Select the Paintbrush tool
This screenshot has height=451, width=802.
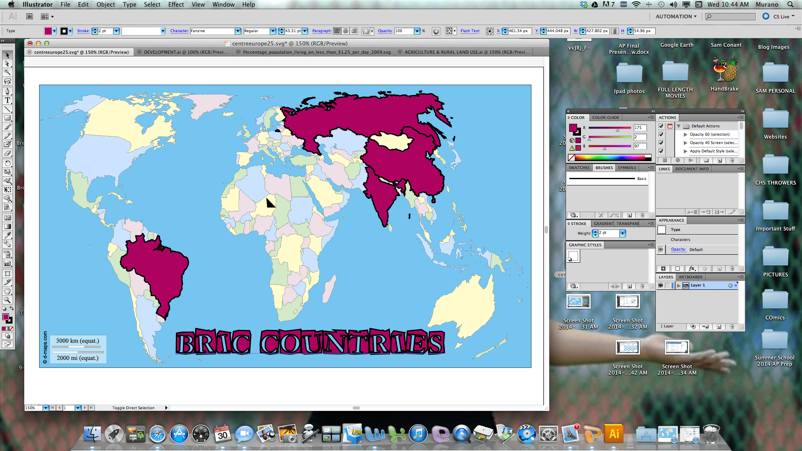pos(7,127)
